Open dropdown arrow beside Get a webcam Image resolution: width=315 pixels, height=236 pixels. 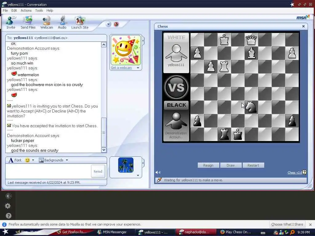pos(138,68)
